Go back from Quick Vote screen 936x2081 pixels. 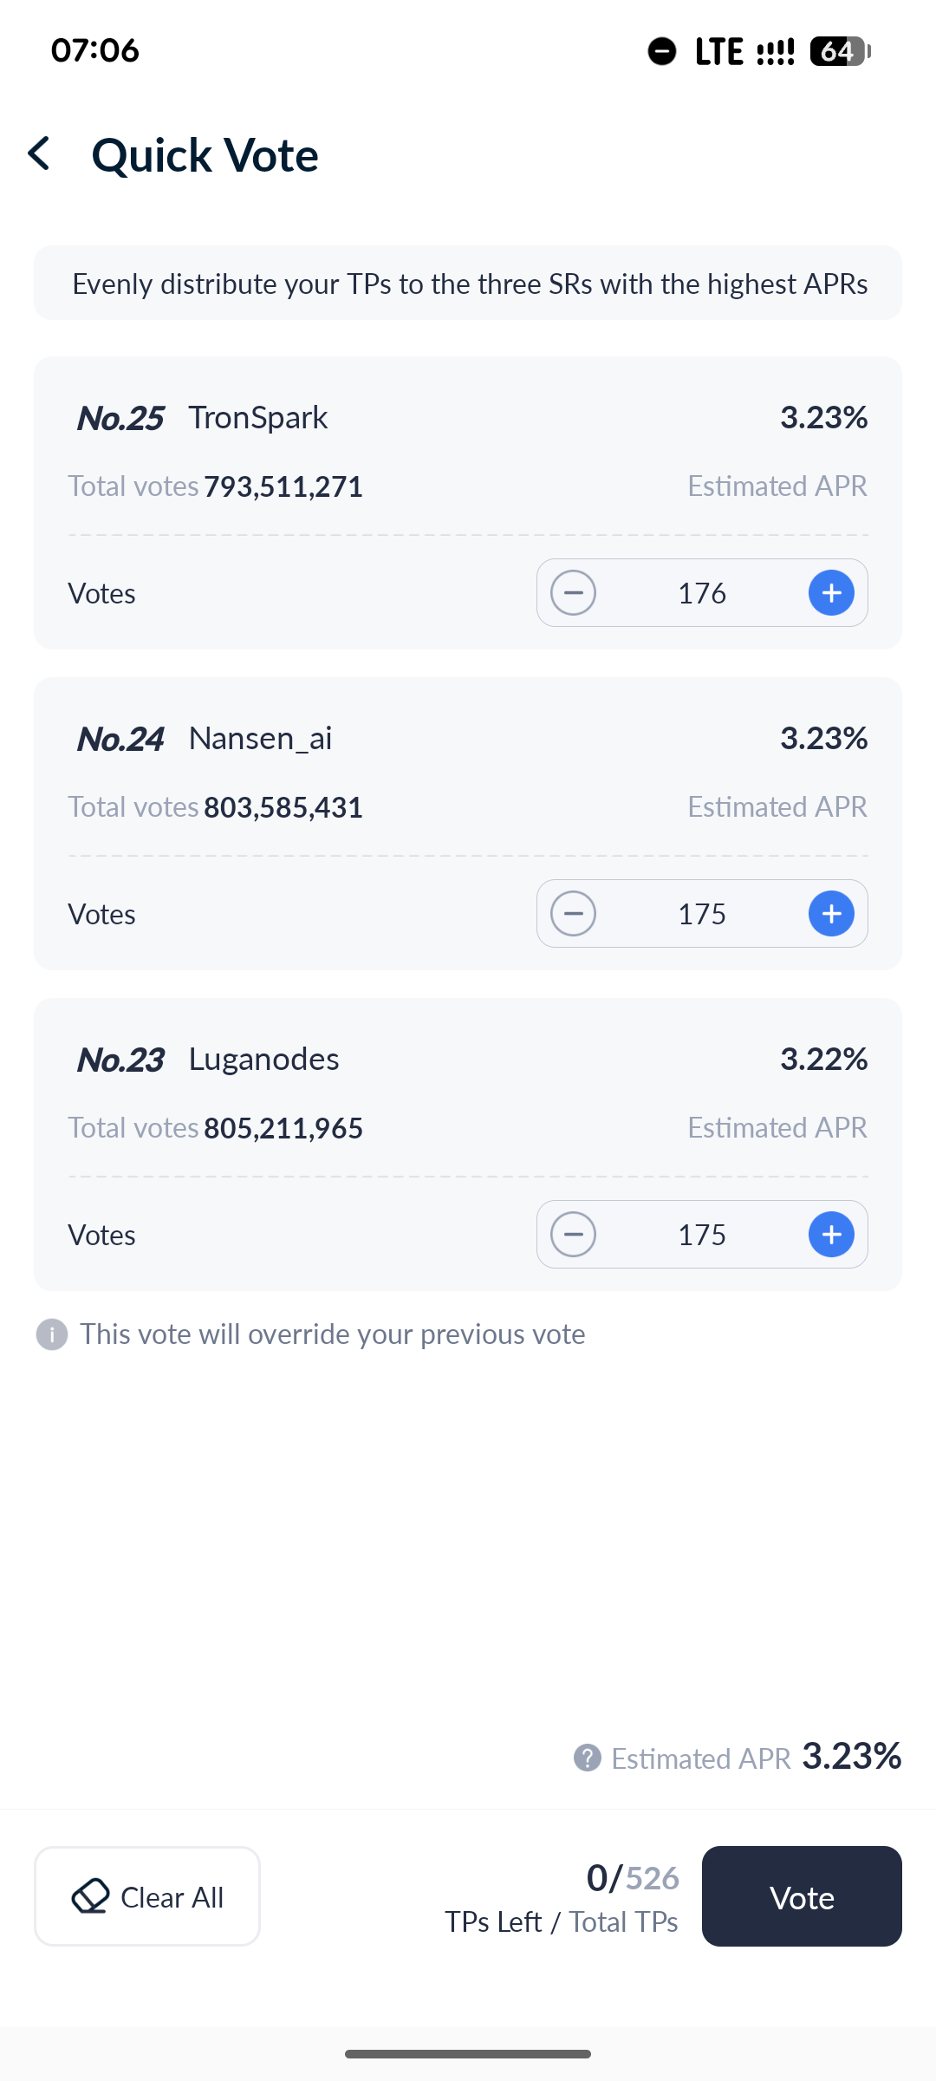pos(40,154)
